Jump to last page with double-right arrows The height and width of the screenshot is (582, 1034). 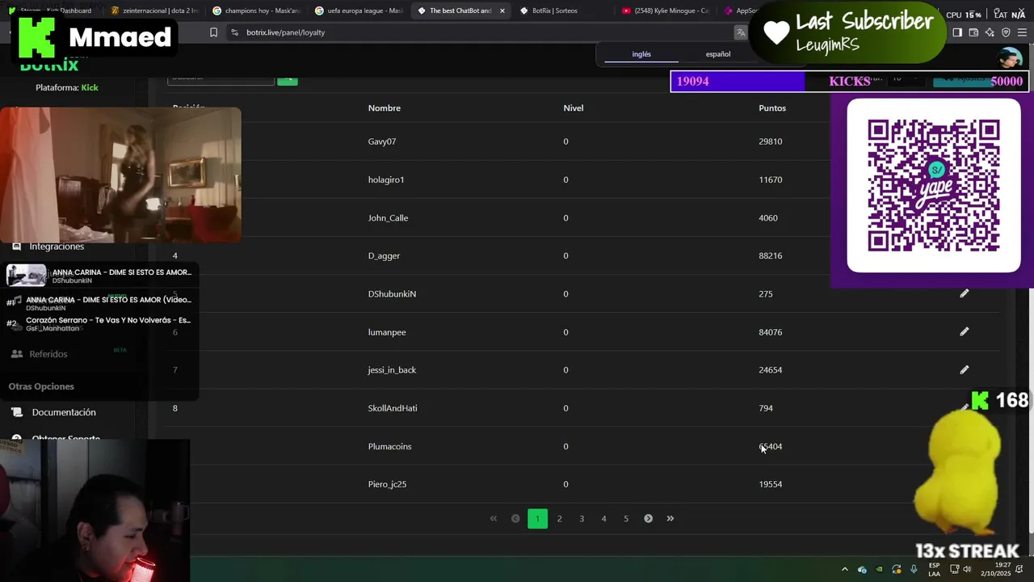tap(670, 518)
